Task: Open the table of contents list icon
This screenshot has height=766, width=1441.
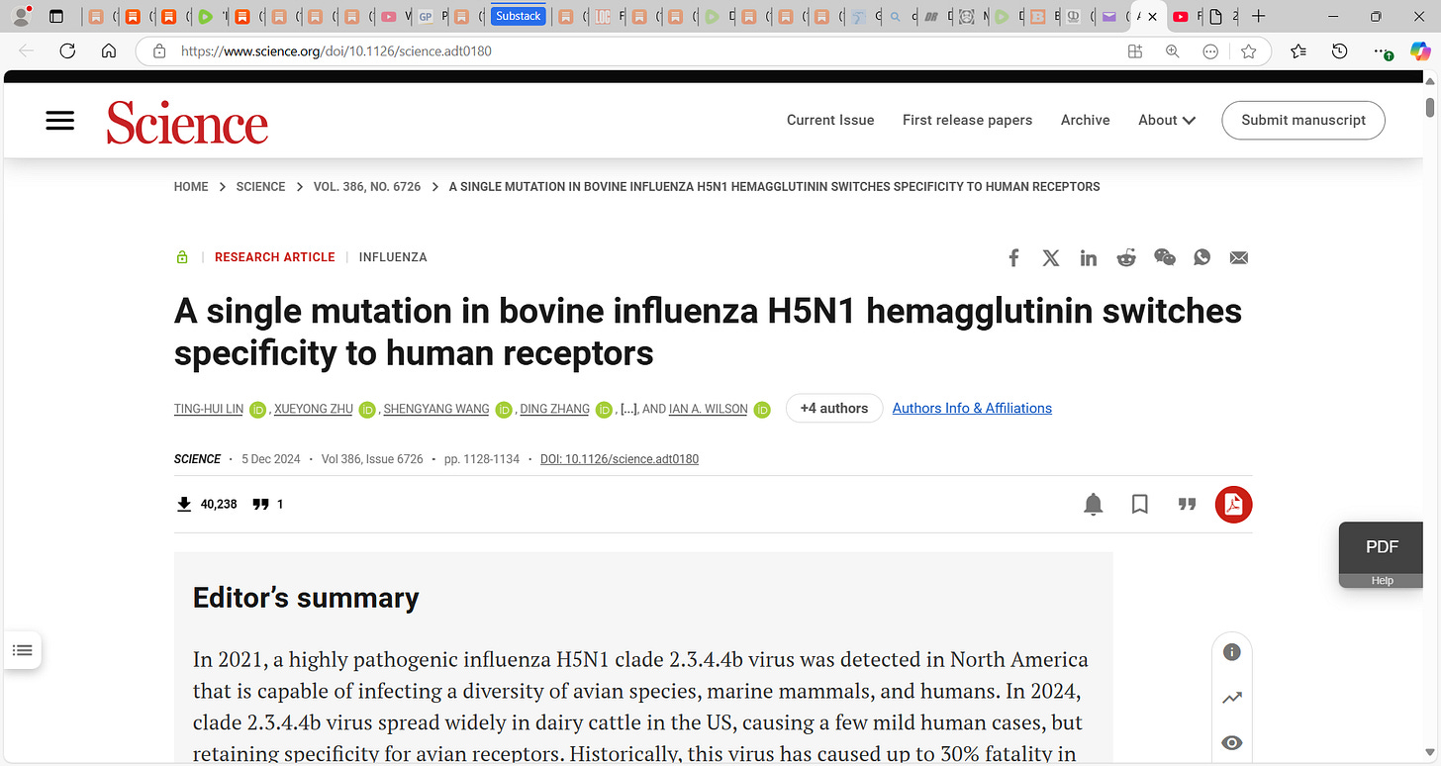Action: coord(22,650)
